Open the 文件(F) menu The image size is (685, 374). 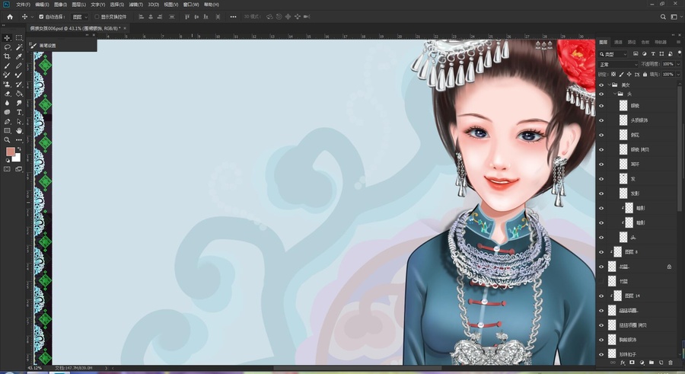tap(23, 5)
